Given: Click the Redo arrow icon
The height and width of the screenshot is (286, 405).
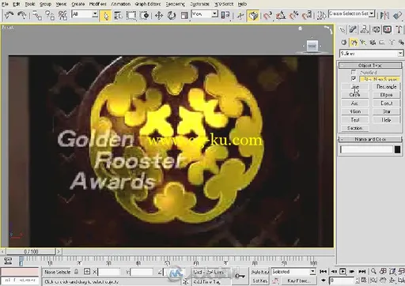Looking at the screenshot, I should 21,15.
